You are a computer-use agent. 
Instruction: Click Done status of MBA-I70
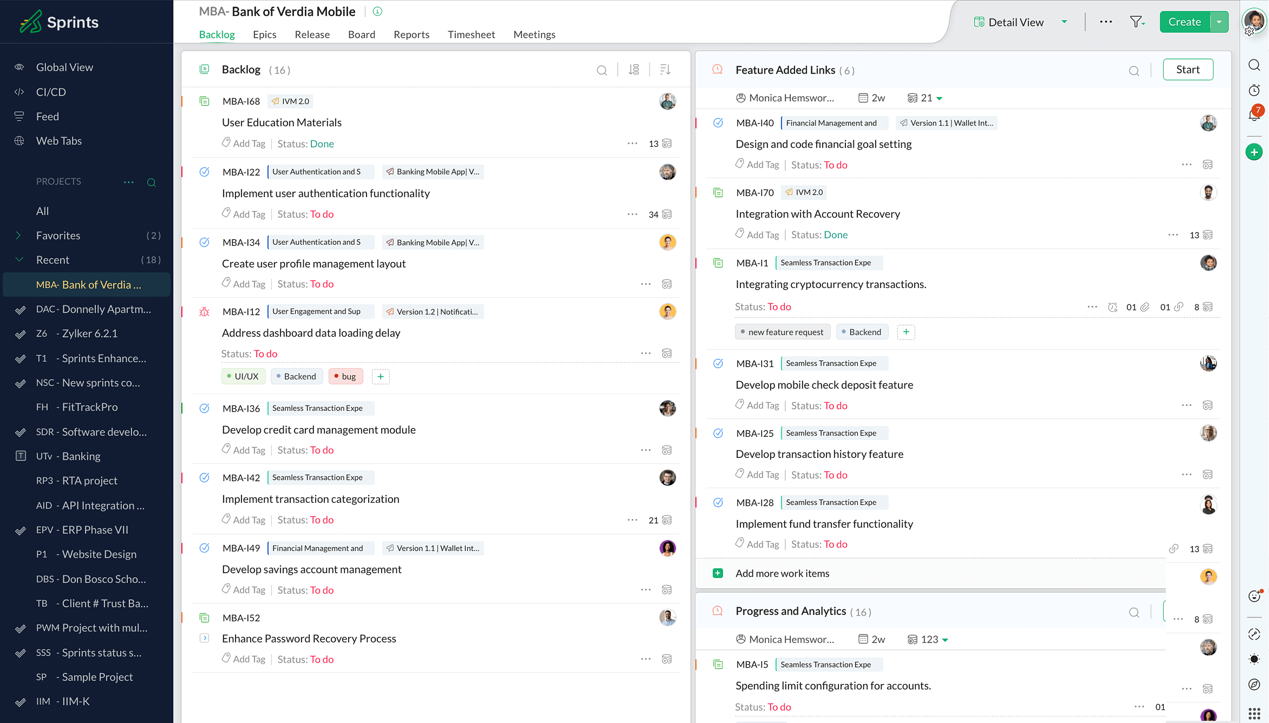point(836,234)
